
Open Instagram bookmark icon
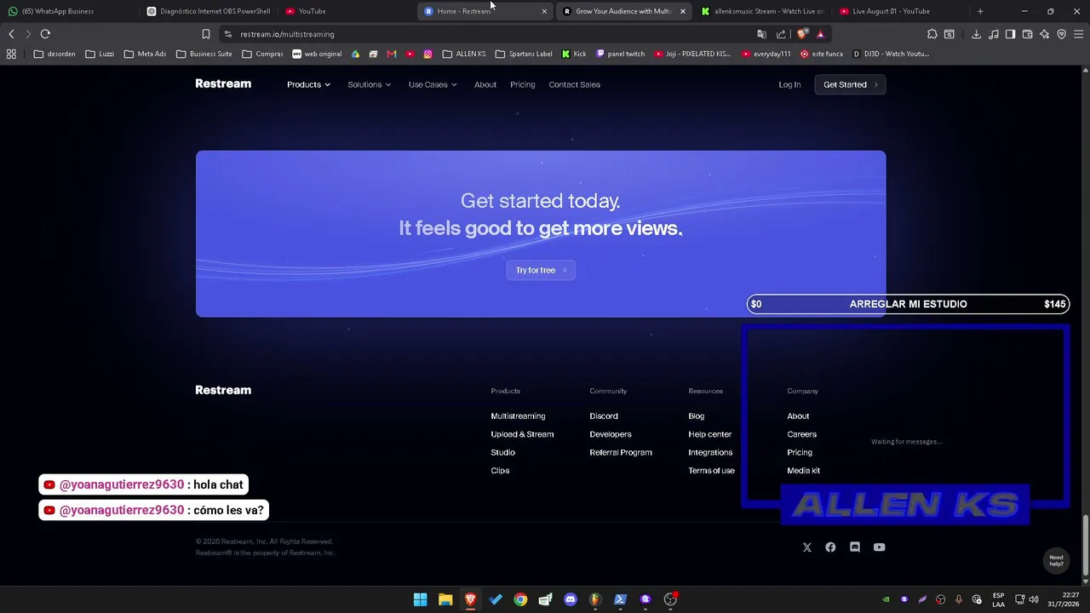427,54
